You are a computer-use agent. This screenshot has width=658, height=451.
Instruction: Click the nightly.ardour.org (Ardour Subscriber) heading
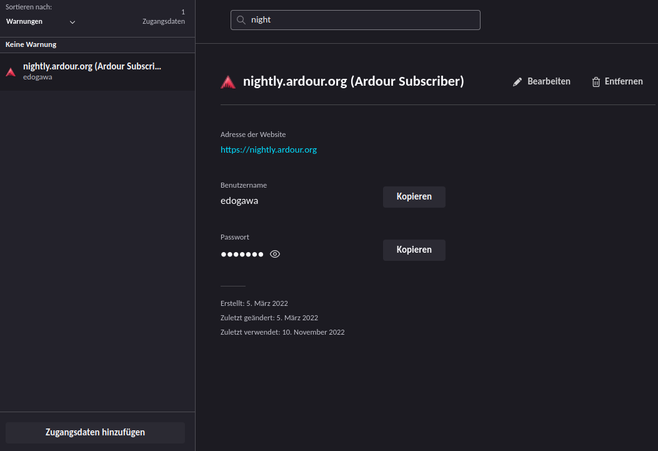coord(353,81)
